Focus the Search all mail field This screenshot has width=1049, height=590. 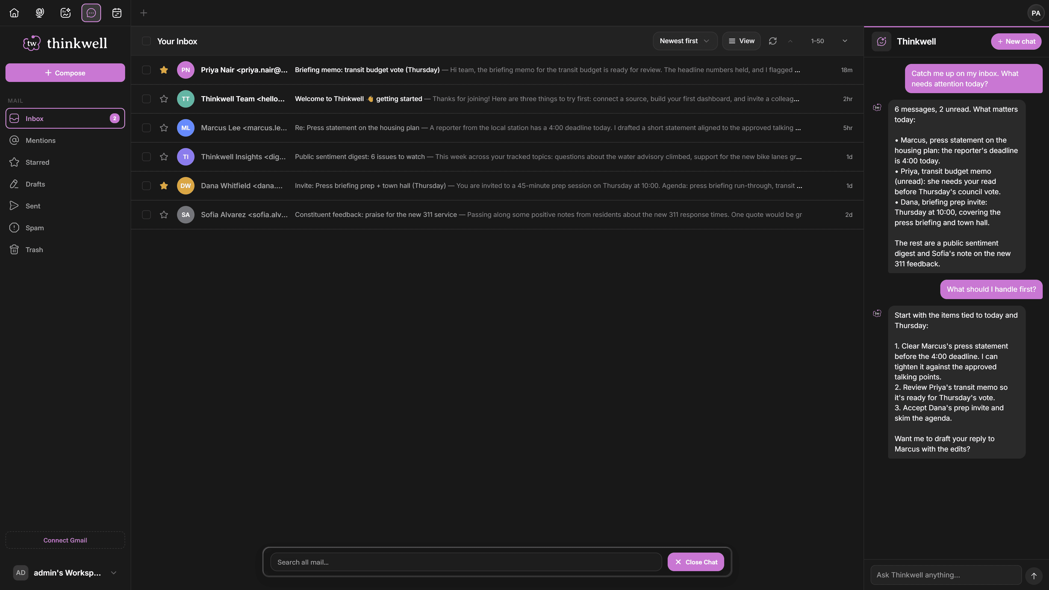click(466, 562)
